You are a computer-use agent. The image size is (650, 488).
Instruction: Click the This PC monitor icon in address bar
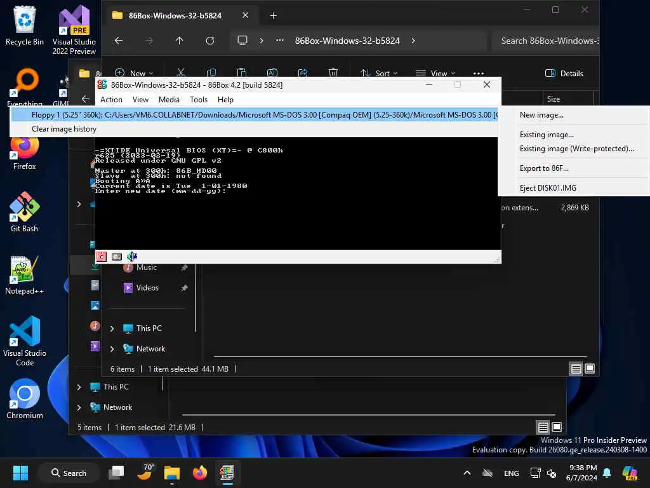[242, 41]
